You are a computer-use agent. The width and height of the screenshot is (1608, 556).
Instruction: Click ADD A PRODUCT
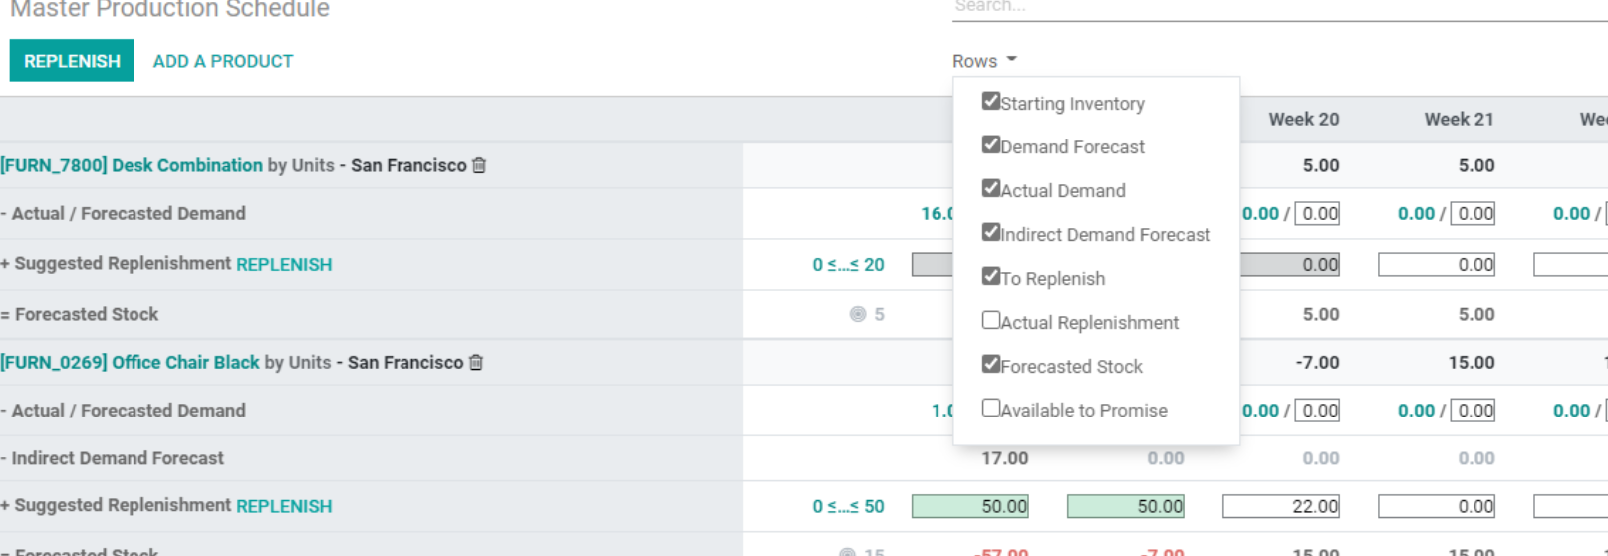223,61
